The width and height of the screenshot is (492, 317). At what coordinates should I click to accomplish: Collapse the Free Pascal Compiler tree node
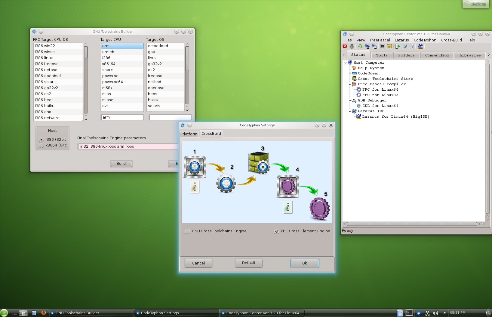[350, 84]
